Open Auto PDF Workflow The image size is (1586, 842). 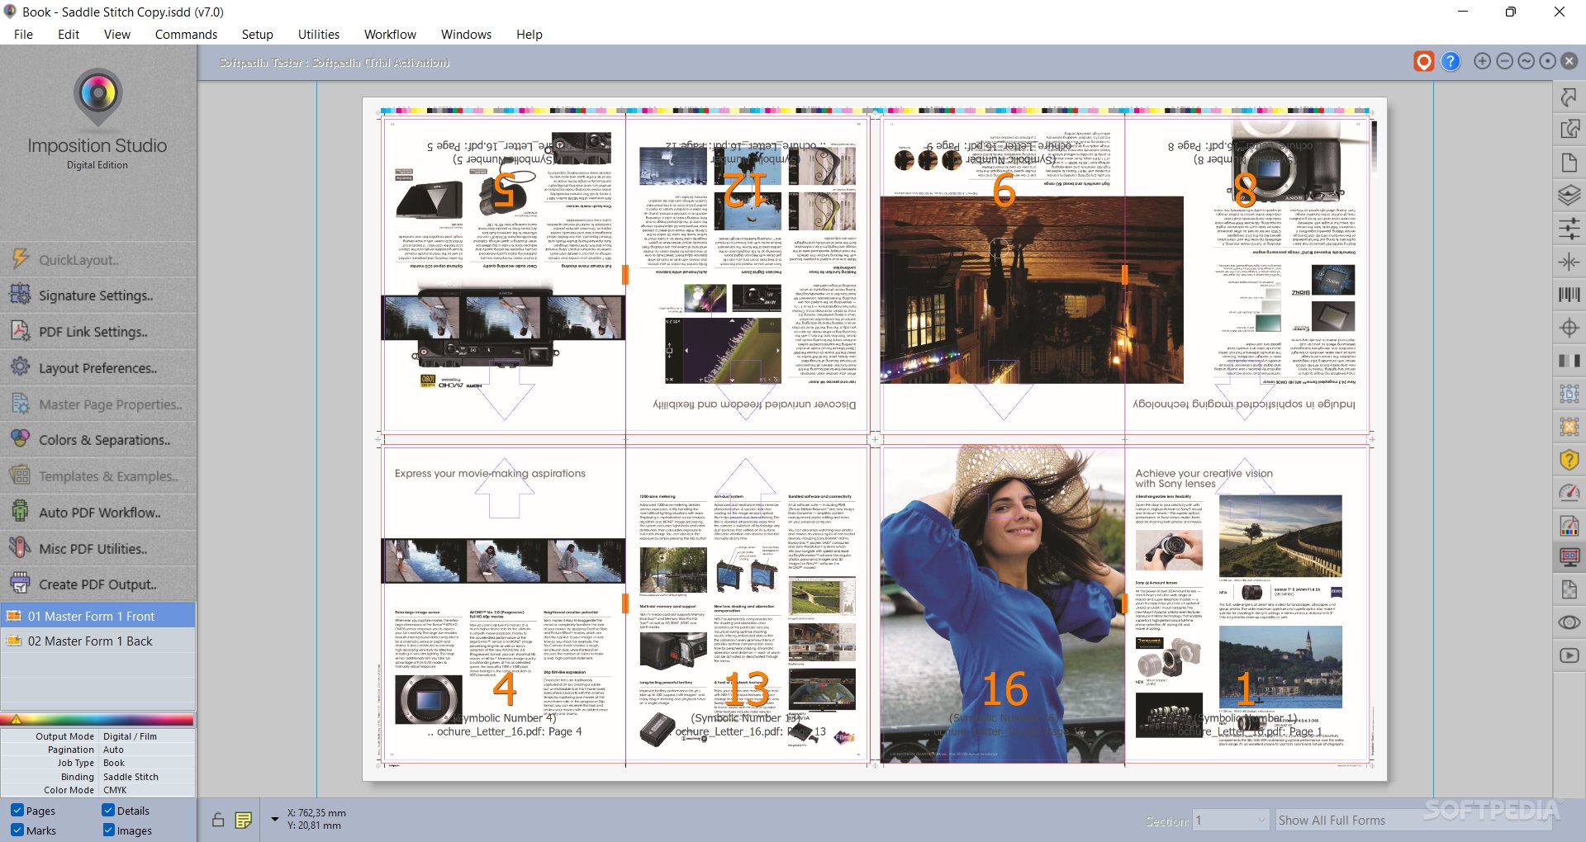point(98,512)
